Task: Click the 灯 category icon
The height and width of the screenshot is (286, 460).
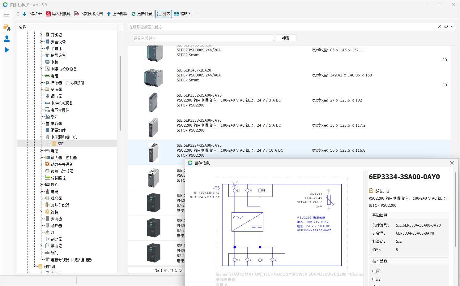Action: click(47, 232)
